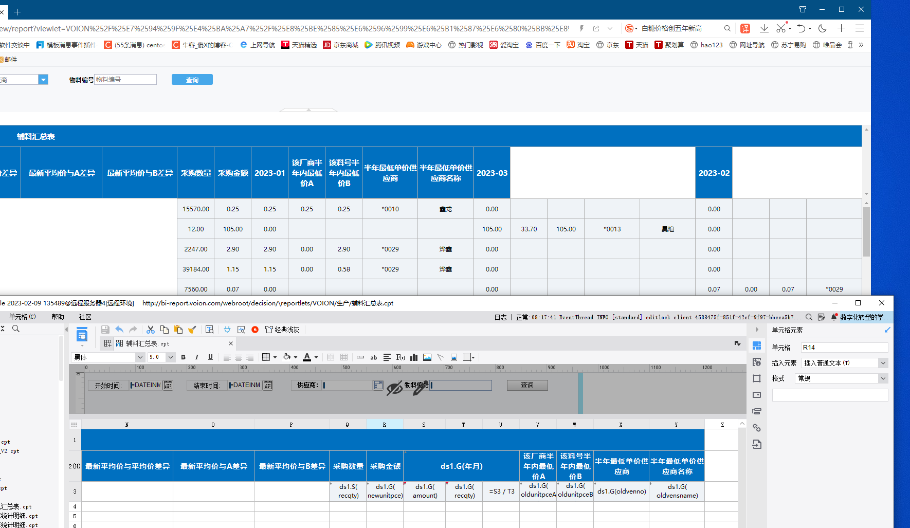
Task: Open the 帮助 menu in designer
Action: click(x=58, y=317)
